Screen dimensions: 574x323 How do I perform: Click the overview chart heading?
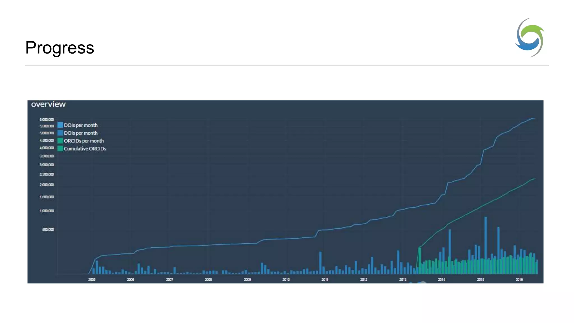tap(48, 104)
